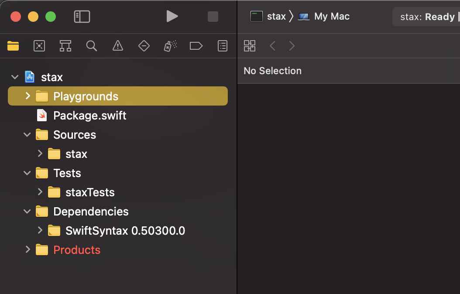Select the Tests folder
Screen dimensions: 460x294
67,173
